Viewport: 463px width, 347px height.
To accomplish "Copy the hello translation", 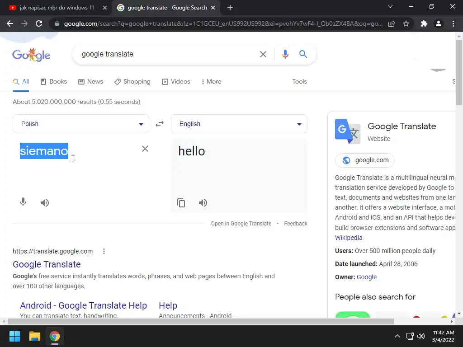I will [x=181, y=203].
